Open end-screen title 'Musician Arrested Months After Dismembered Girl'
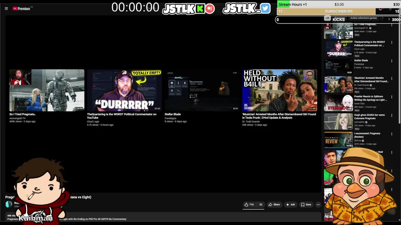 [x=279, y=116]
